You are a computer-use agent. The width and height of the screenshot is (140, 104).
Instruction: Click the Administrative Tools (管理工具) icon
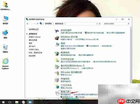pyautogui.click(x=57, y=93)
